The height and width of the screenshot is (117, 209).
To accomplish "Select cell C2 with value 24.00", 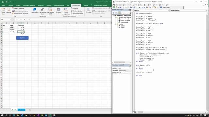I will point(21,27).
